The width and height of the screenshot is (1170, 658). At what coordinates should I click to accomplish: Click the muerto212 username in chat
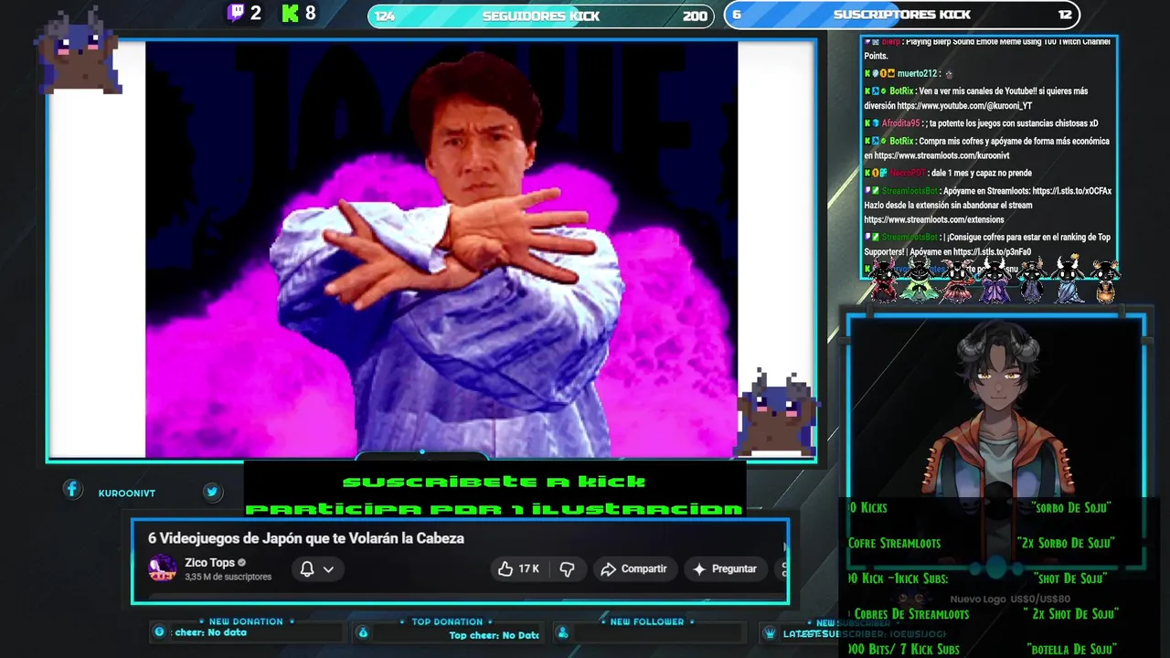click(917, 73)
